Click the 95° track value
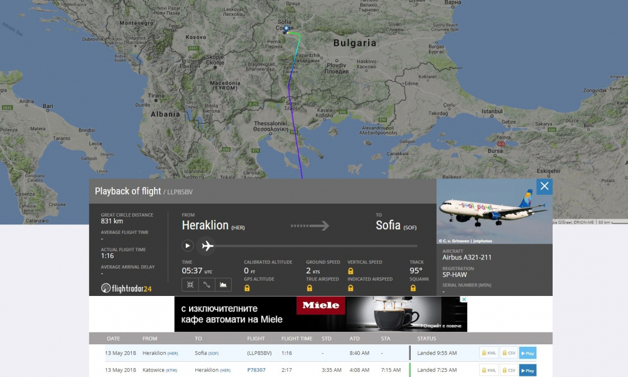This screenshot has width=628, height=377. pos(416,270)
